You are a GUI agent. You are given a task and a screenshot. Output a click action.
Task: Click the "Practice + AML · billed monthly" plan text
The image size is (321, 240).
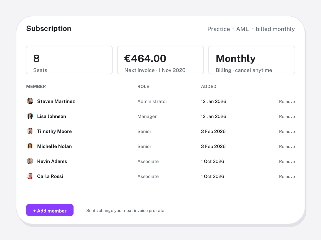(251, 29)
